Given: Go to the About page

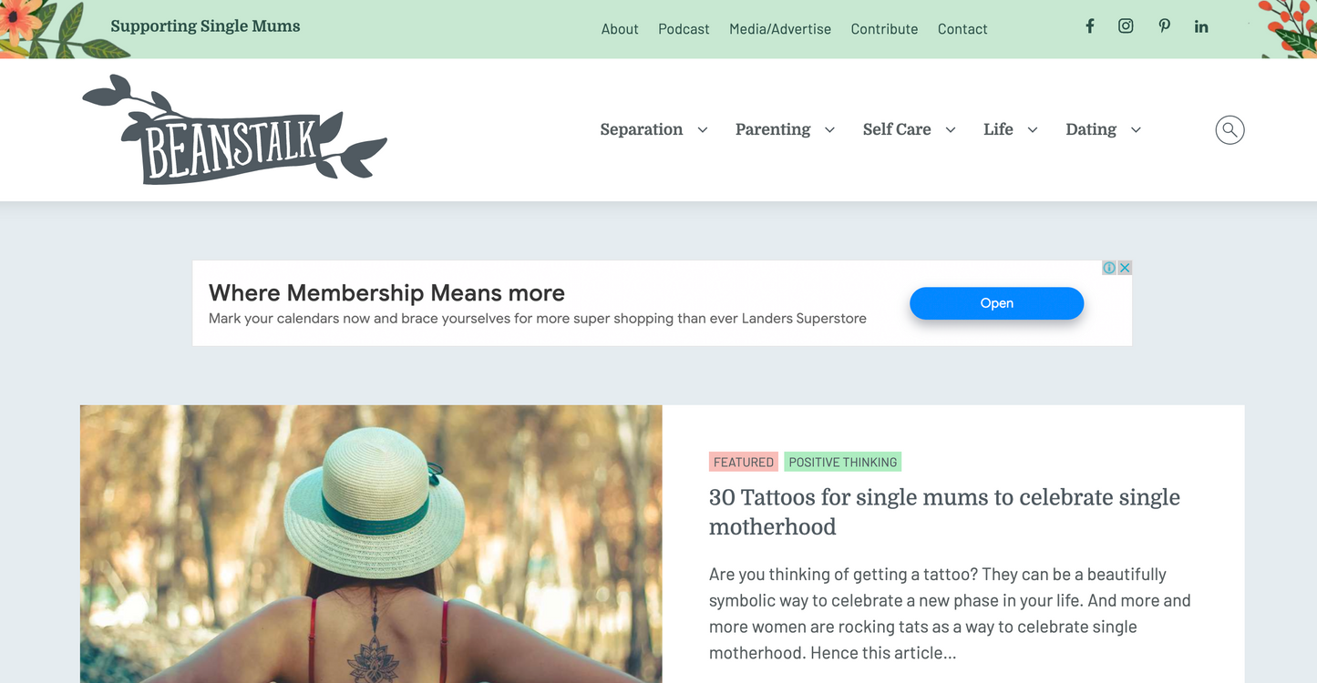Looking at the screenshot, I should [x=620, y=29].
